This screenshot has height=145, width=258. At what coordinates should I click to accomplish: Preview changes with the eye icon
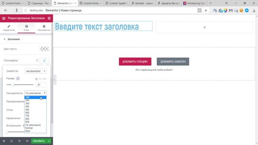[27, 141]
